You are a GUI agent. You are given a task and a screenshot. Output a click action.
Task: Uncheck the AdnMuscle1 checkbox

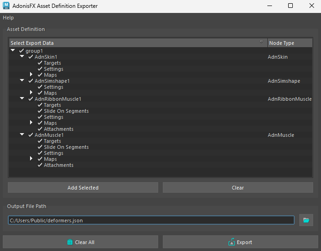pos(31,135)
